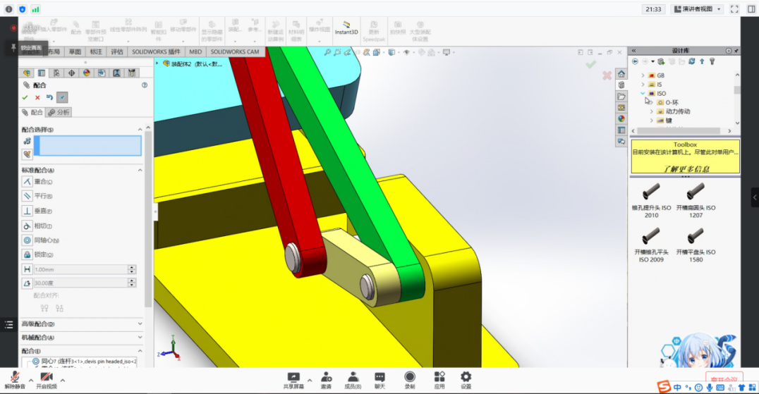
Task: Open the File Explorer folder tab in task pane
Action: pos(621,96)
